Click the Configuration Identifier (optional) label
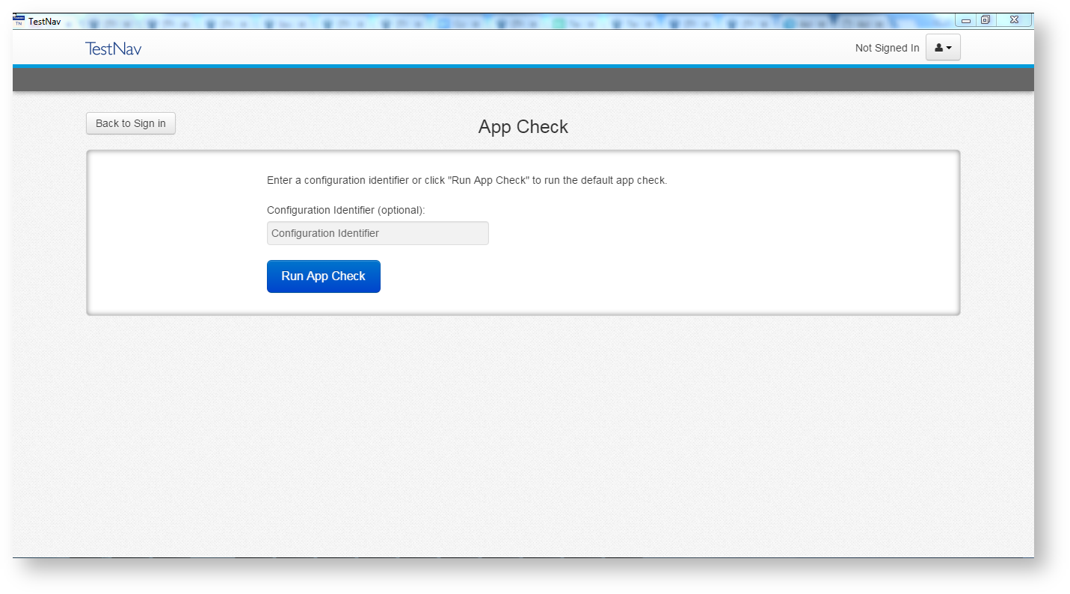Screen dimensions: 1070x594 (345, 210)
